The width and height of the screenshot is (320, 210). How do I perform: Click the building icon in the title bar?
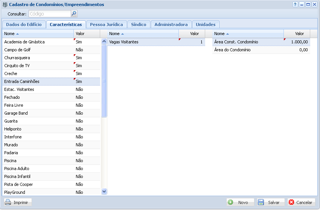point(5,5)
